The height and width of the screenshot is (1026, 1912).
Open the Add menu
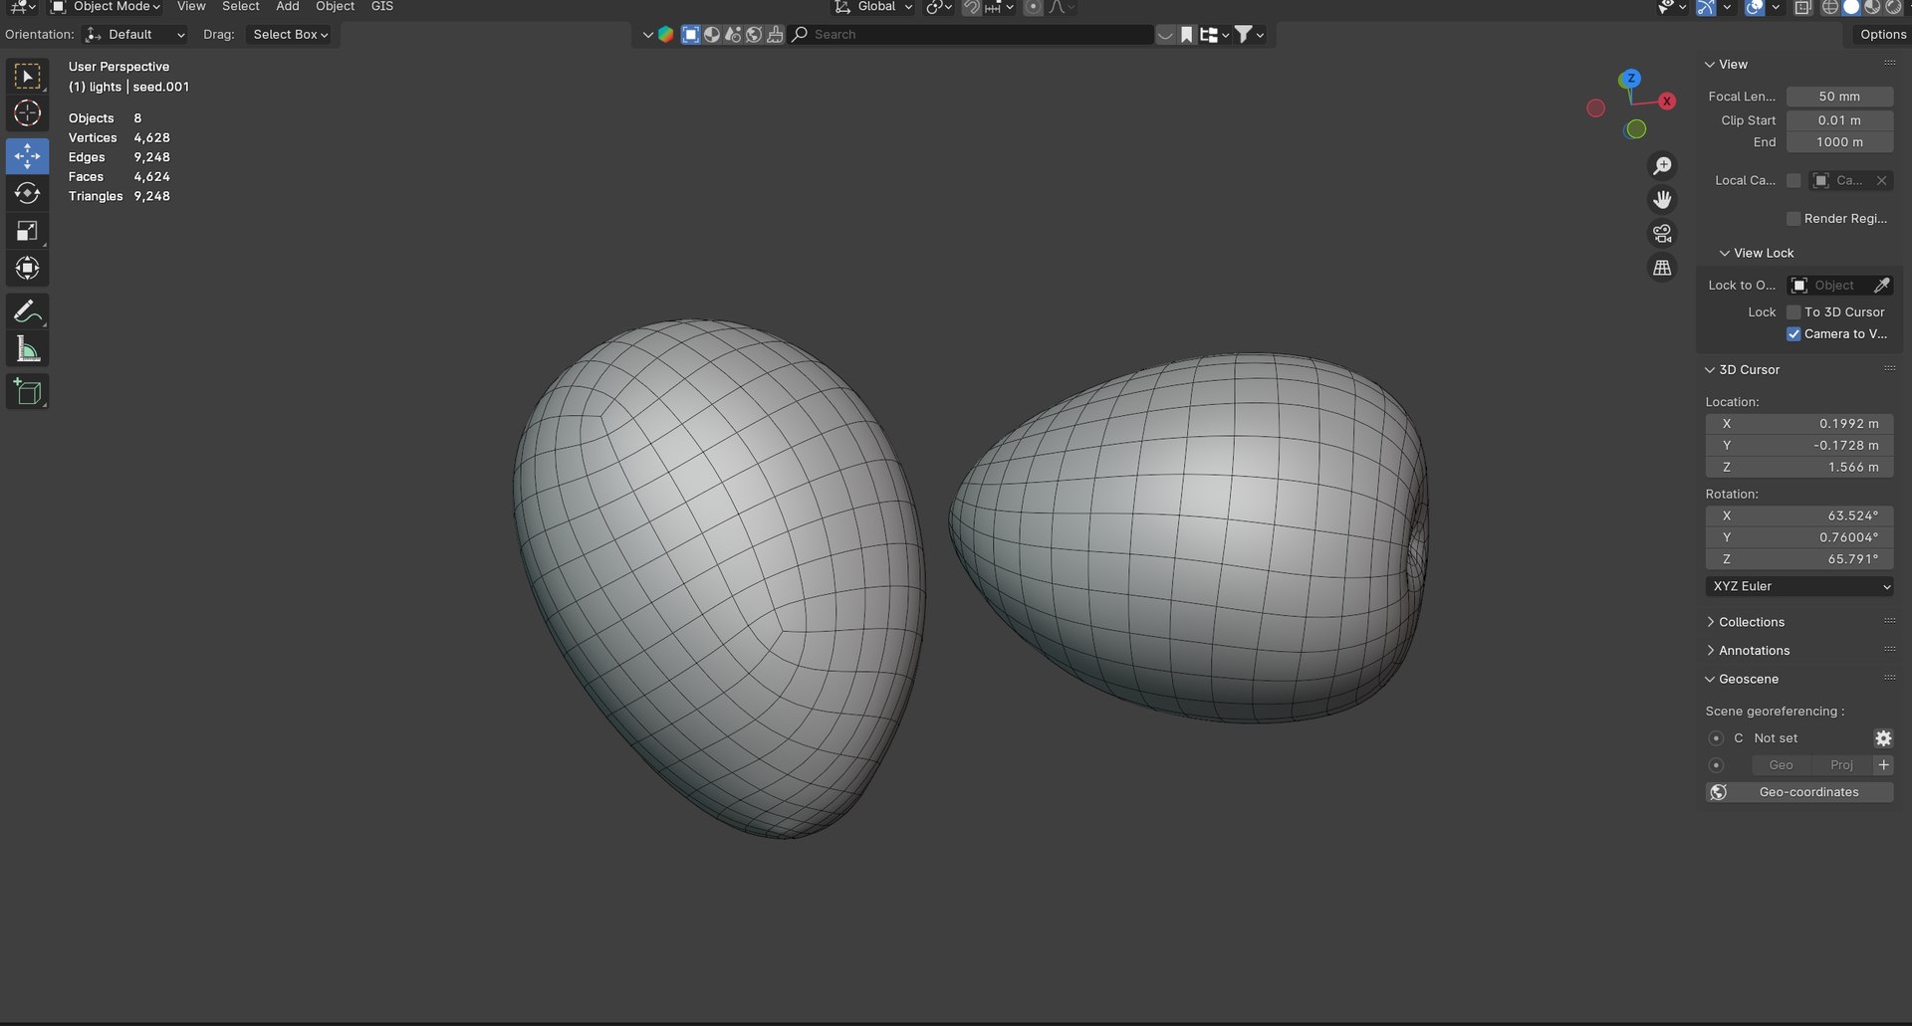288,7
